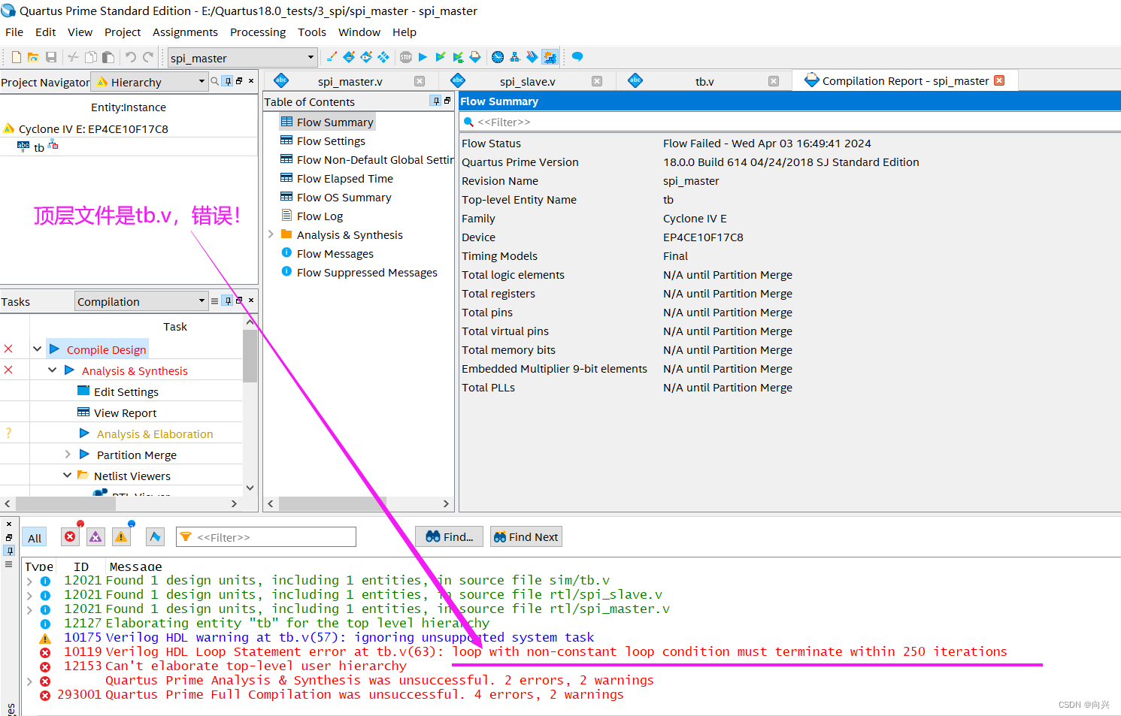Open the Programmer toolbar icon
This screenshot has width=1121, height=716.
532,57
